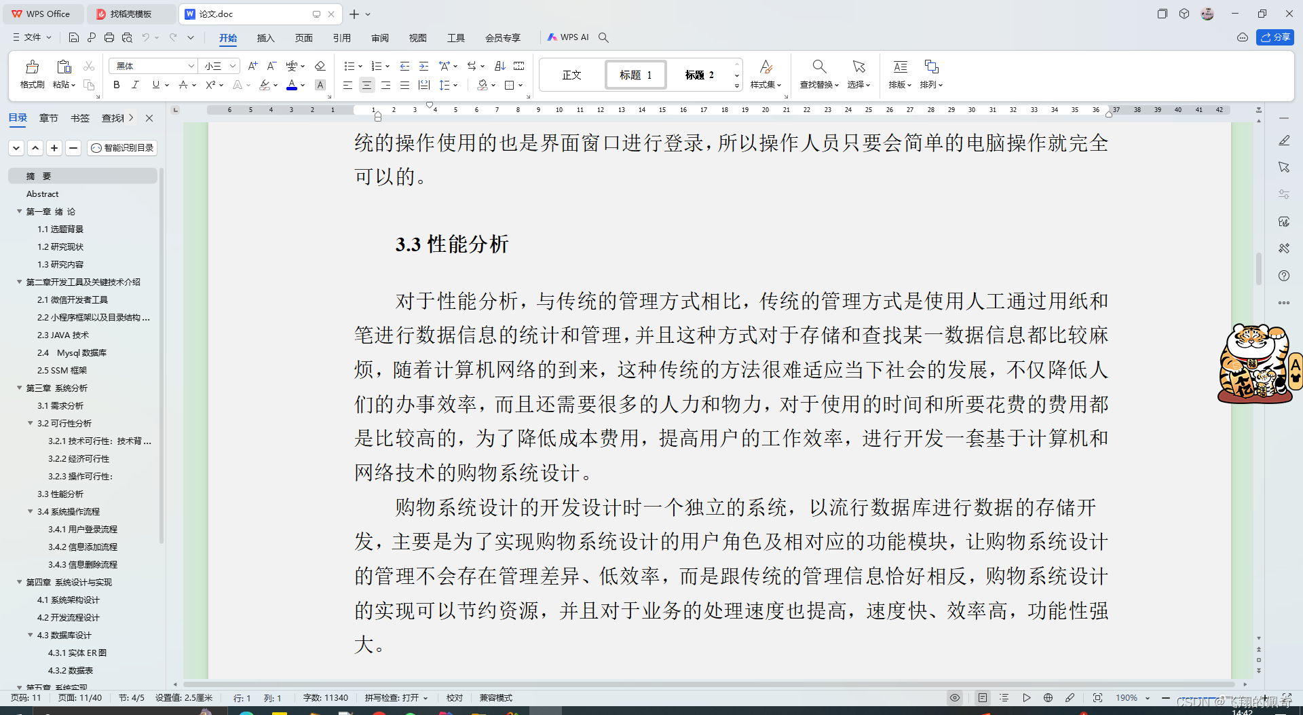Click the web layout globe icon
The height and width of the screenshot is (715, 1303).
point(1048,697)
